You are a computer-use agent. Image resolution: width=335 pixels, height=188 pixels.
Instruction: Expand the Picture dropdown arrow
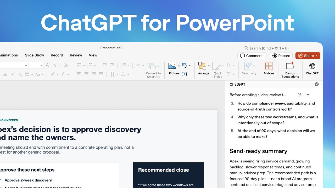(x=179, y=66)
